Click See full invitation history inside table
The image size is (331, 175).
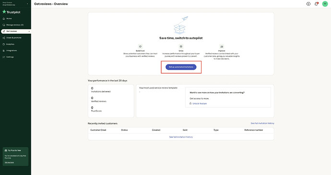pyautogui.click(x=181, y=137)
